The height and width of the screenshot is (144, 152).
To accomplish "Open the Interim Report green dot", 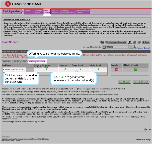I will 98,69.
